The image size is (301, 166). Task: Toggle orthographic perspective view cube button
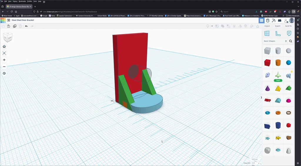point(4,73)
